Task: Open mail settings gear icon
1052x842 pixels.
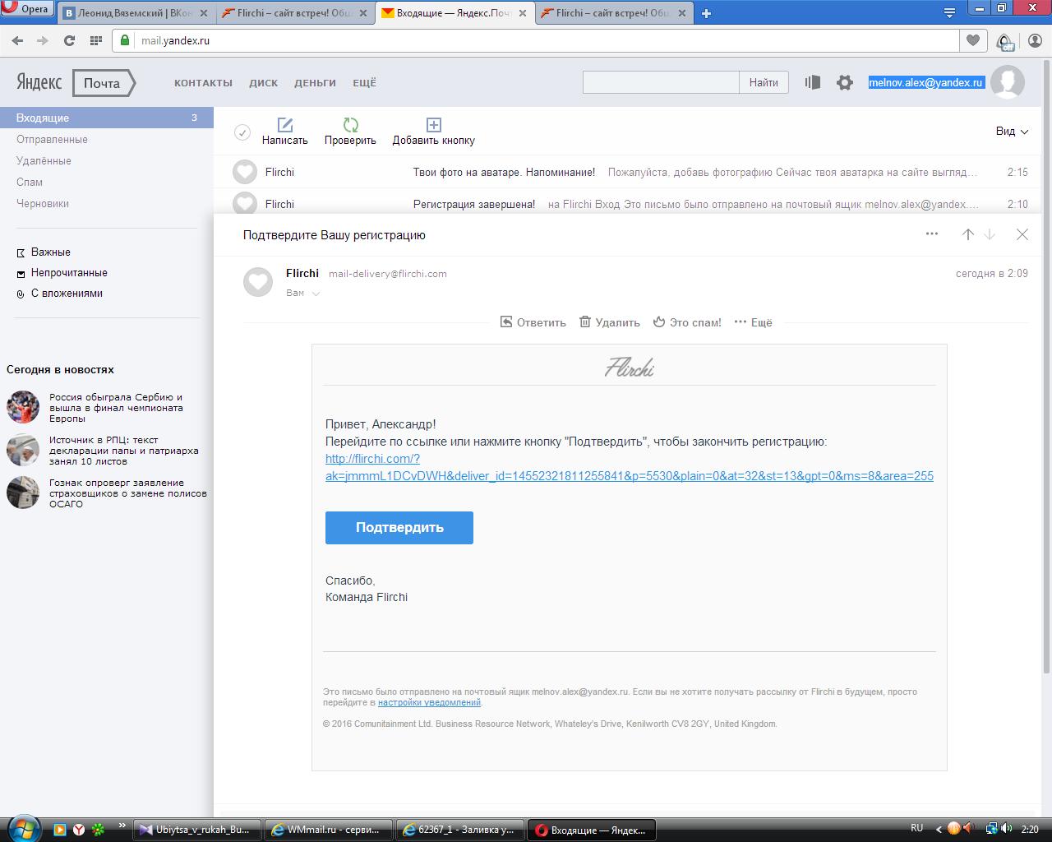Action: (845, 82)
